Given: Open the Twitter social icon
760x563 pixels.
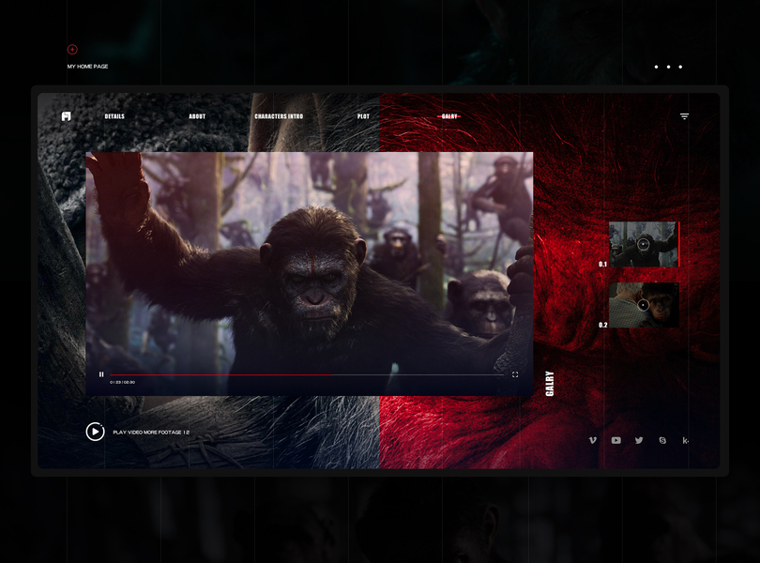Looking at the screenshot, I should point(639,440).
